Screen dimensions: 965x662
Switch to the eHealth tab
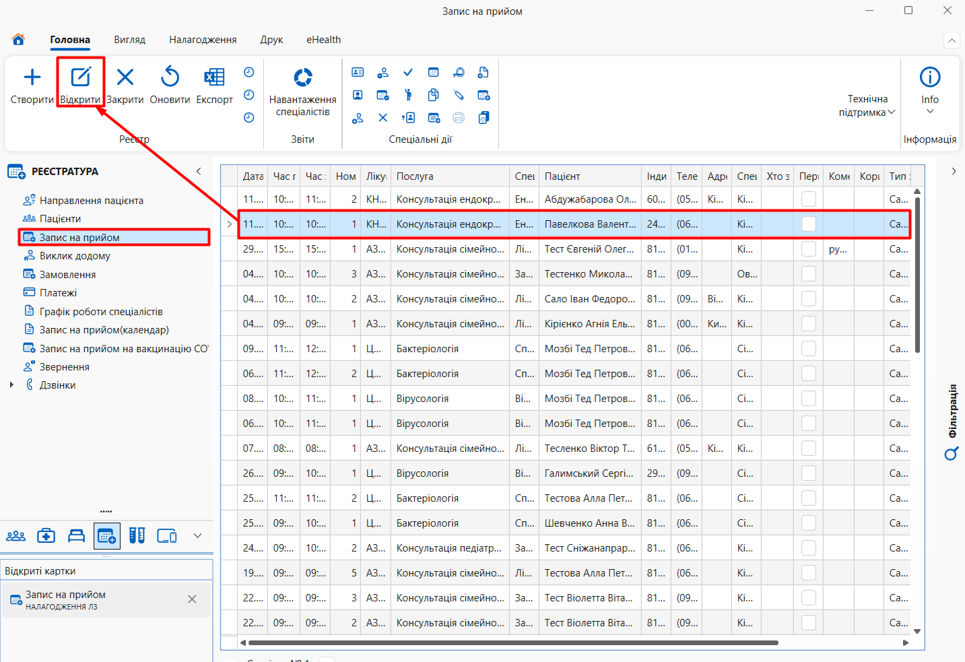[x=324, y=40]
